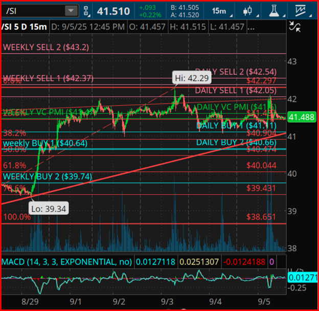Click the cyan 0.01271 MACD axis label
This screenshot has width=319, height=311.
[x=303, y=277]
